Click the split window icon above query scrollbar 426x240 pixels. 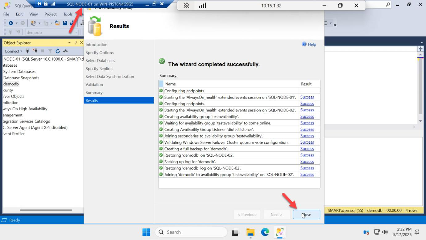(x=420, y=49)
